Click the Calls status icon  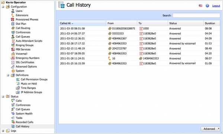tap(13, 100)
